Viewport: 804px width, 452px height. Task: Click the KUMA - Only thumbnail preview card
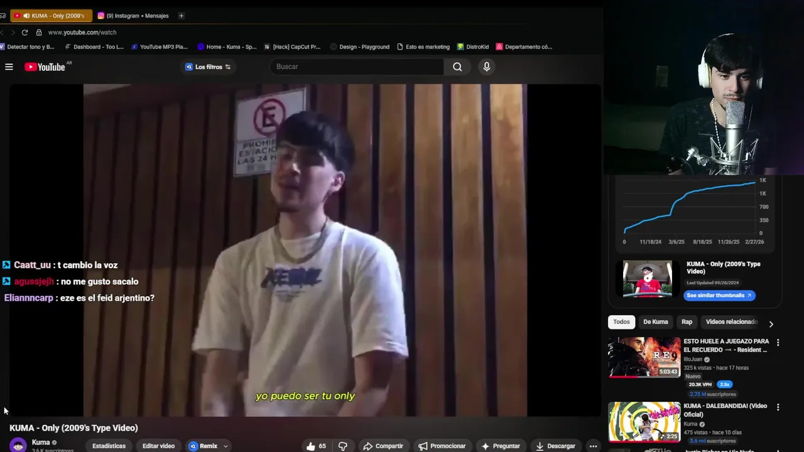[x=647, y=279]
